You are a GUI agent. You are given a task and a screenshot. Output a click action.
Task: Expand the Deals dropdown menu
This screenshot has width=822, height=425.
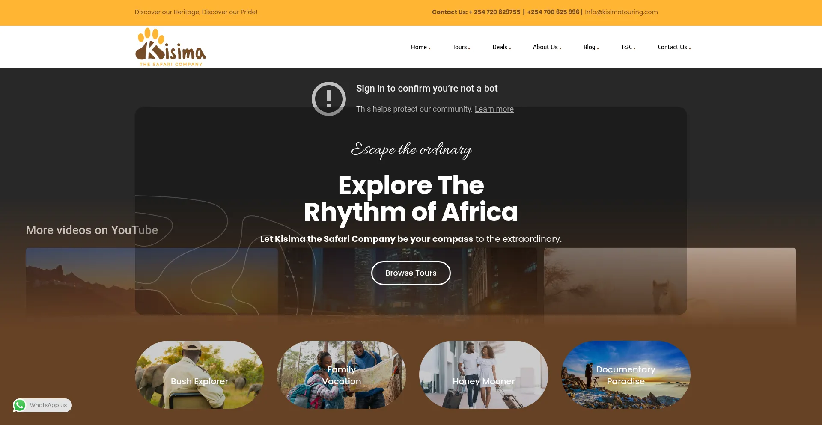point(501,47)
